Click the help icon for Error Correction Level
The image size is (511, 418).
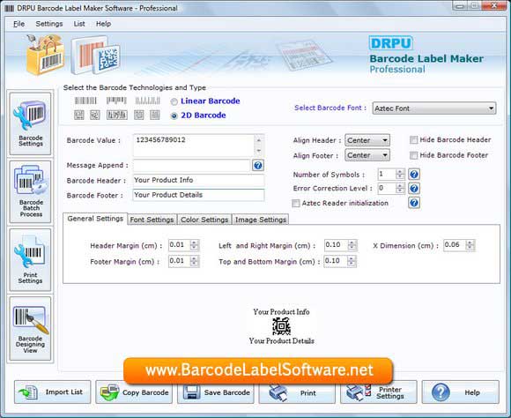(x=414, y=189)
